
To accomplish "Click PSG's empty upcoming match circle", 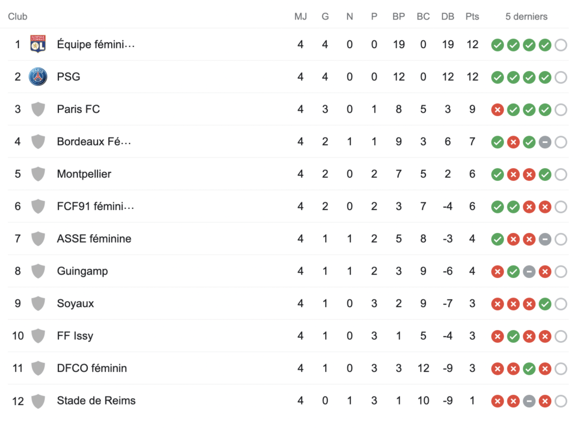I will click(x=561, y=77).
